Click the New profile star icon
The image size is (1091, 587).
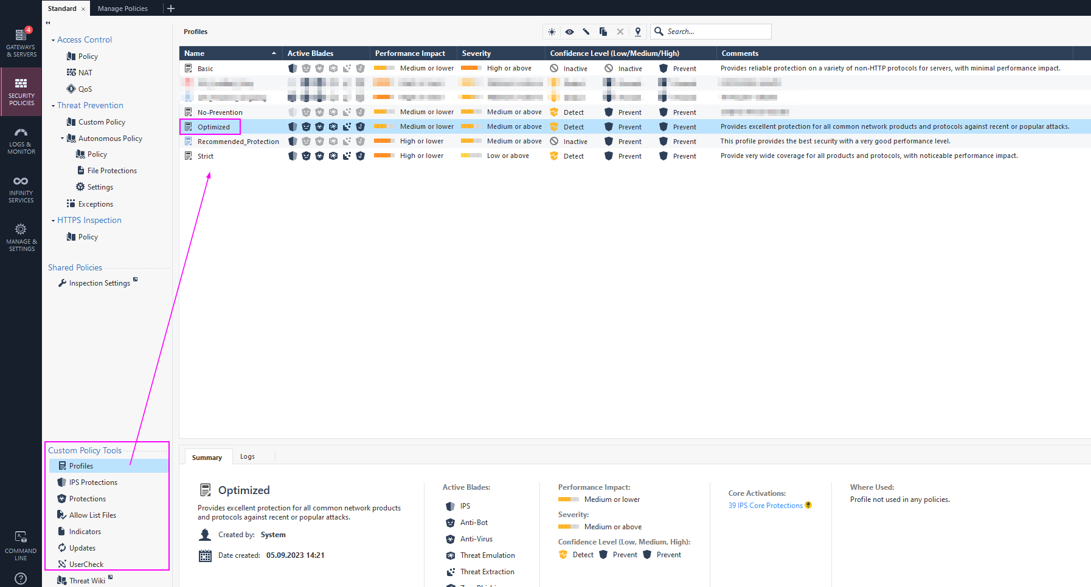pos(552,32)
